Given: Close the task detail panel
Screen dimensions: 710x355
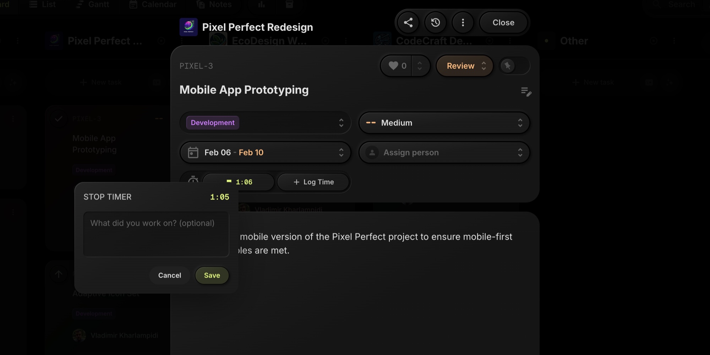Looking at the screenshot, I should click(503, 23).
